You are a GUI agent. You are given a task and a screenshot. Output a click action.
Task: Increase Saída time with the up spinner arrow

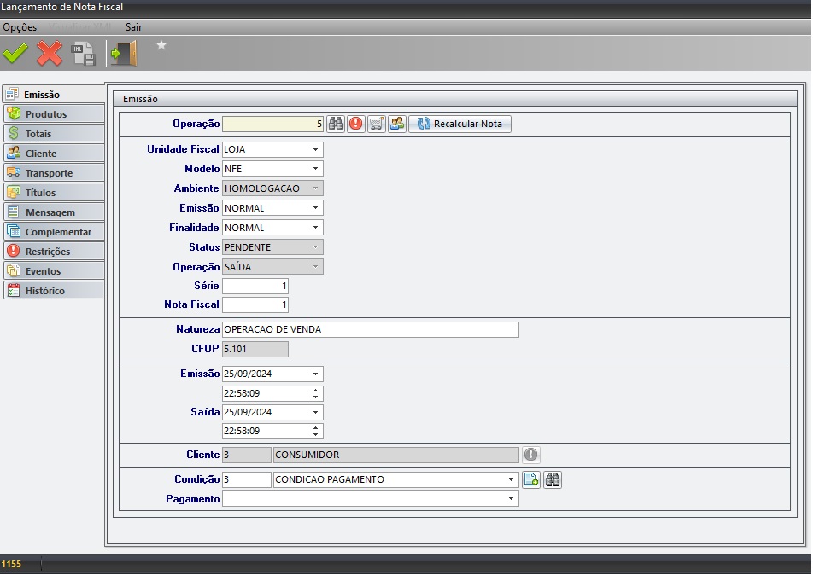(x=316, y=428)
